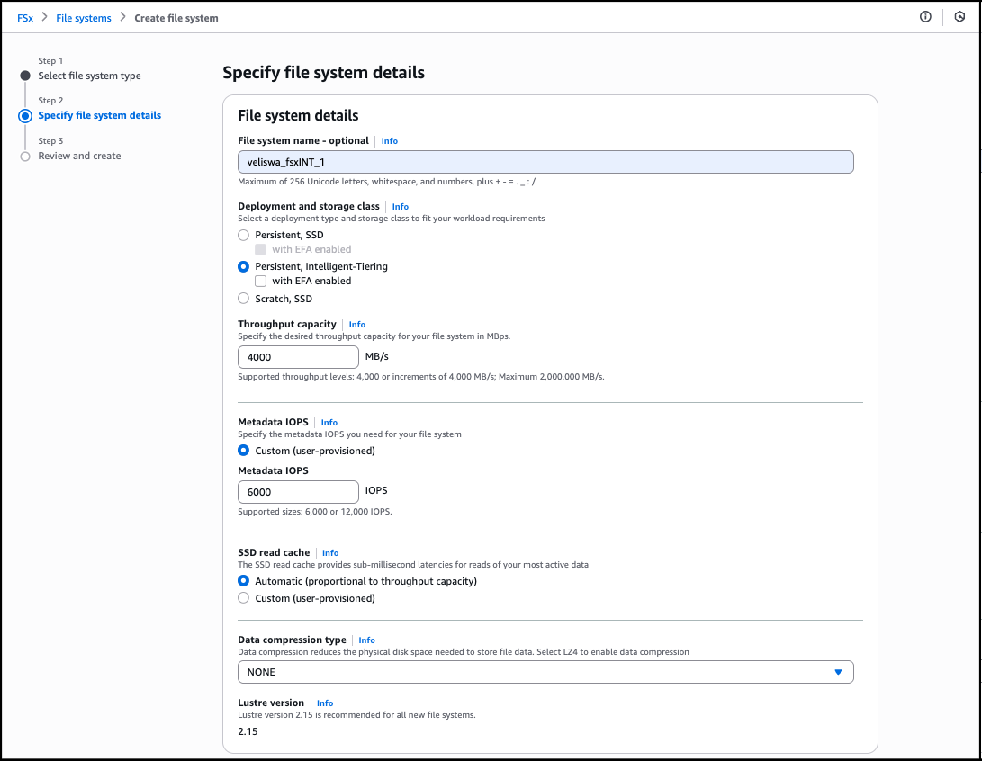This screenshot has height=761, width=982.
Task: Click the File system details section heading
Action: [x=298, y=116]
